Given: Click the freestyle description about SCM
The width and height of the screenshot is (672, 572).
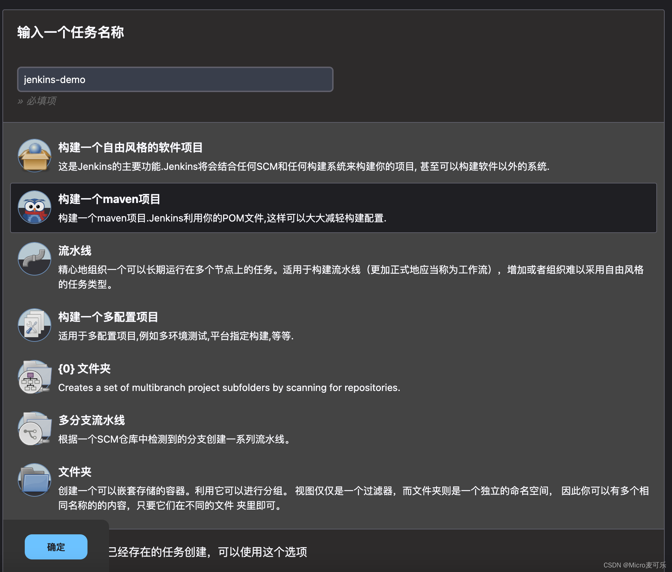Looking at the screenshot, I should (x=304, y=167).
